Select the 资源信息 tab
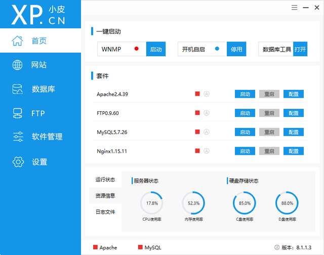324x255 pixels. [105, 195]
